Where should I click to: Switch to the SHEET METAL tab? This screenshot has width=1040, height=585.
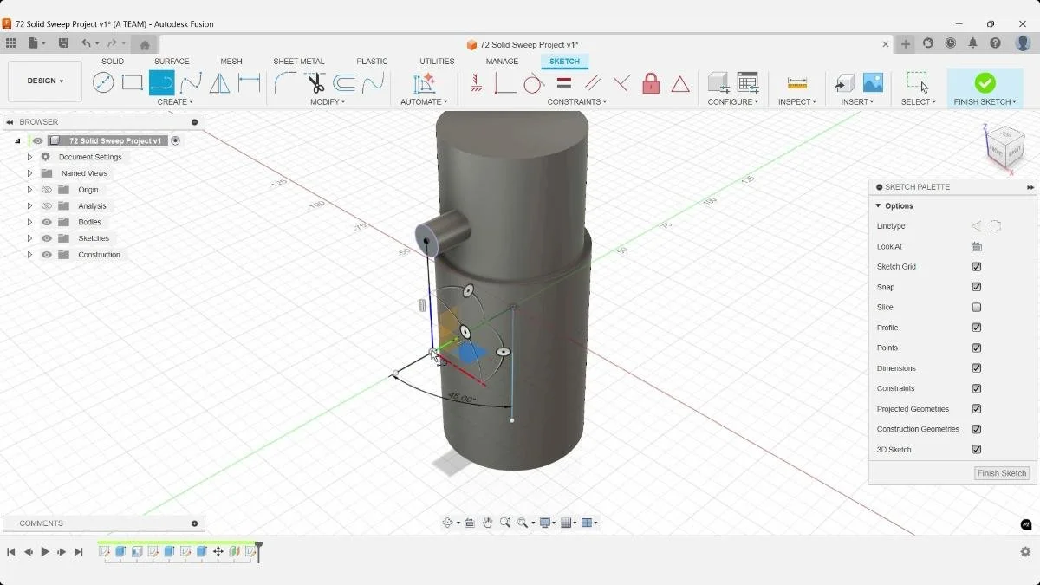pyautogui.click(x=299, y=62)
